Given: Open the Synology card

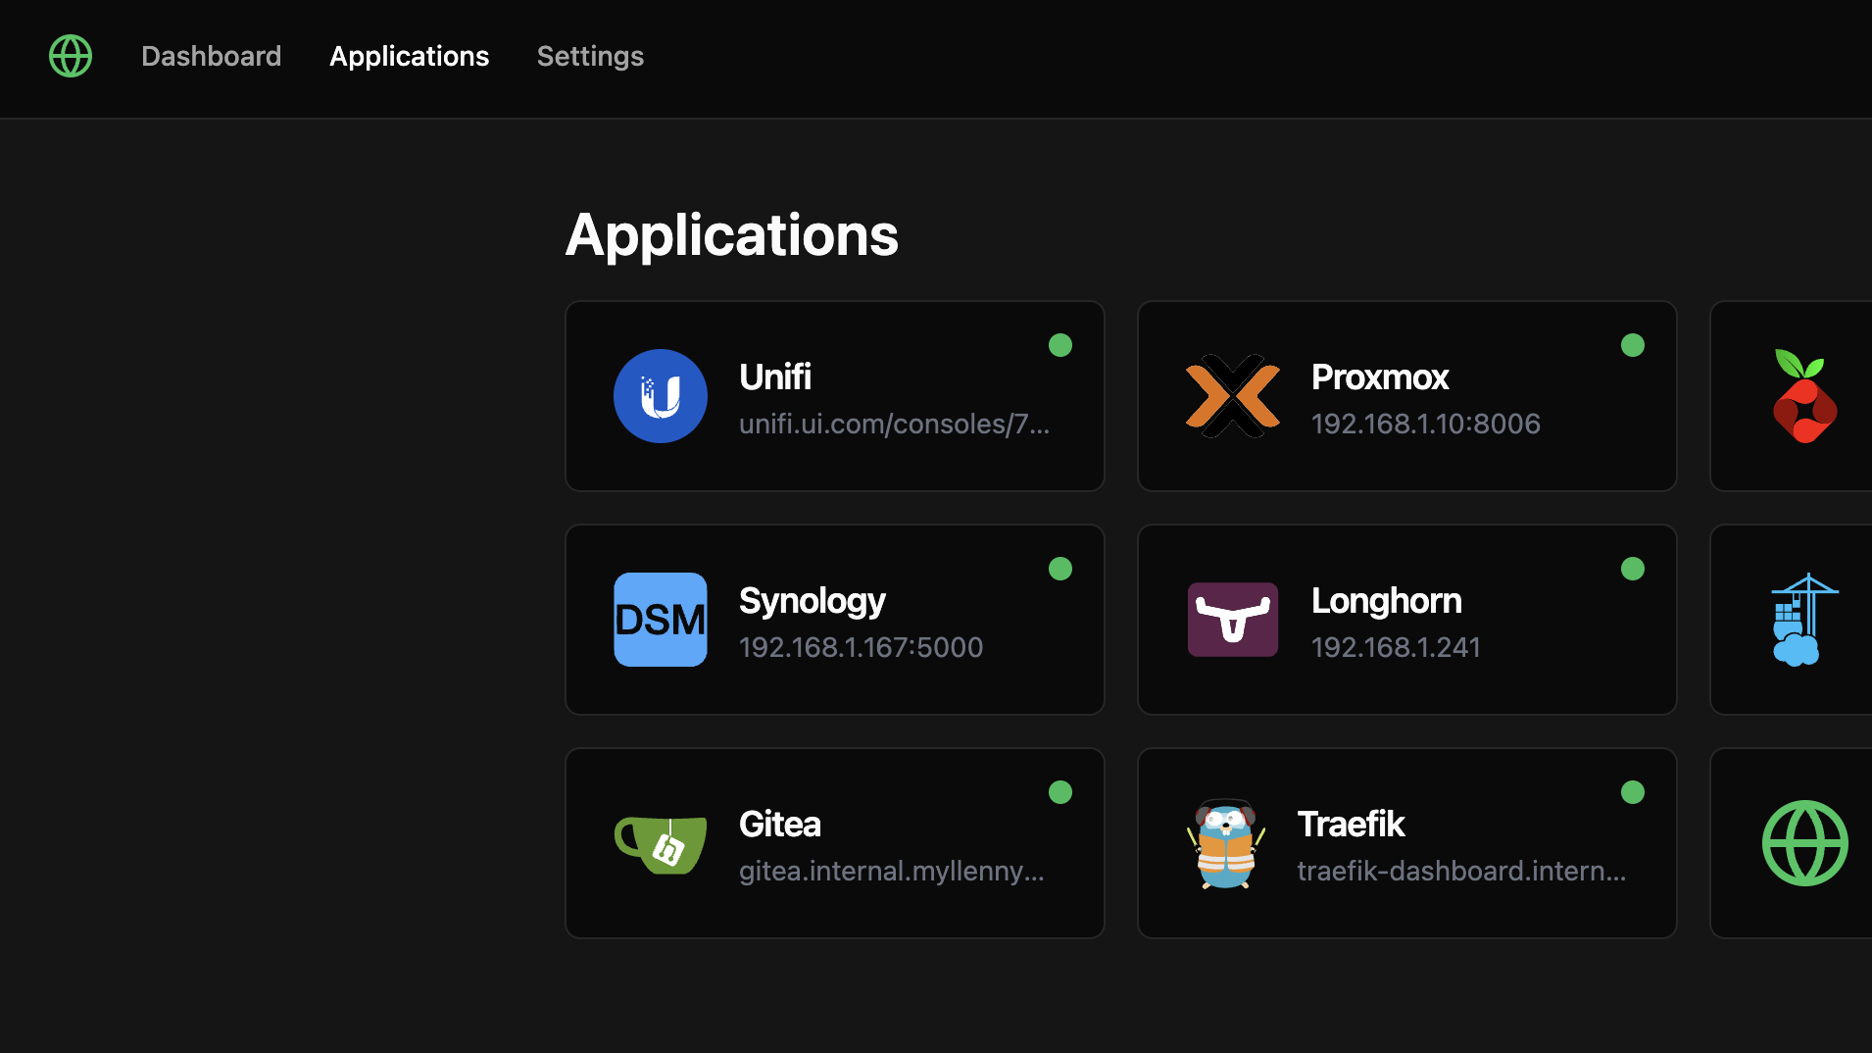Looking at the screenshot, I should (834, 620).
